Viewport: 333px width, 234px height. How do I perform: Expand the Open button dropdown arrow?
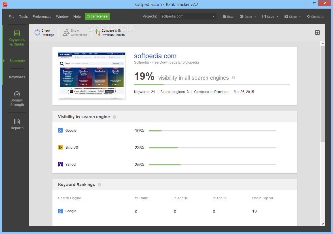pyautogui.click(x=255, y=16)
